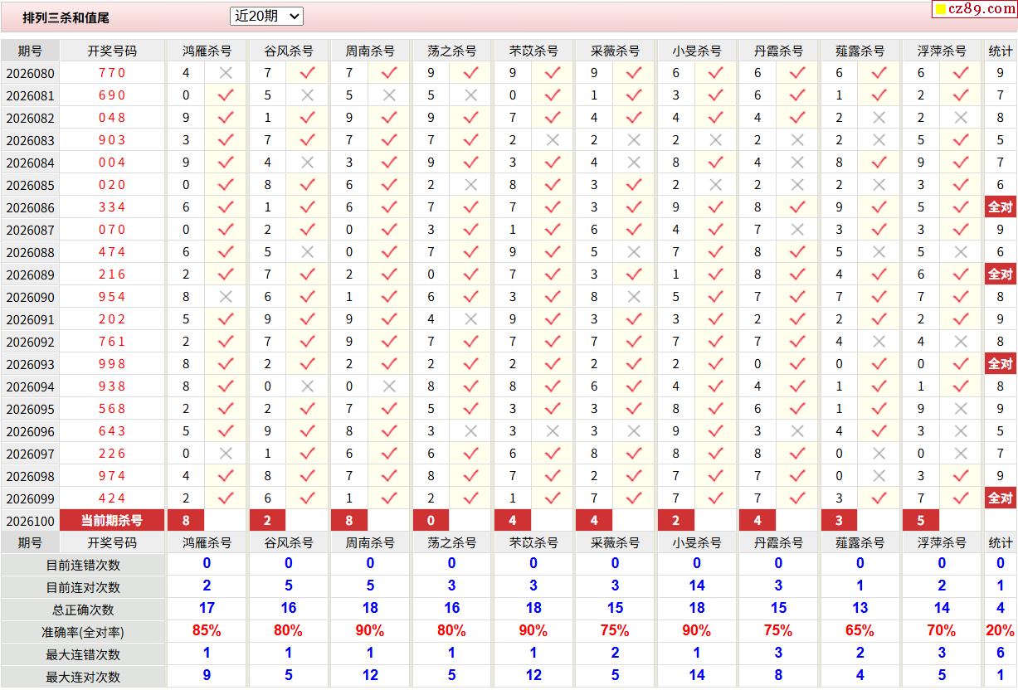Click the 准确率(全对率) row label
This screenshot has height=690, width=1018.
[83, 632]
